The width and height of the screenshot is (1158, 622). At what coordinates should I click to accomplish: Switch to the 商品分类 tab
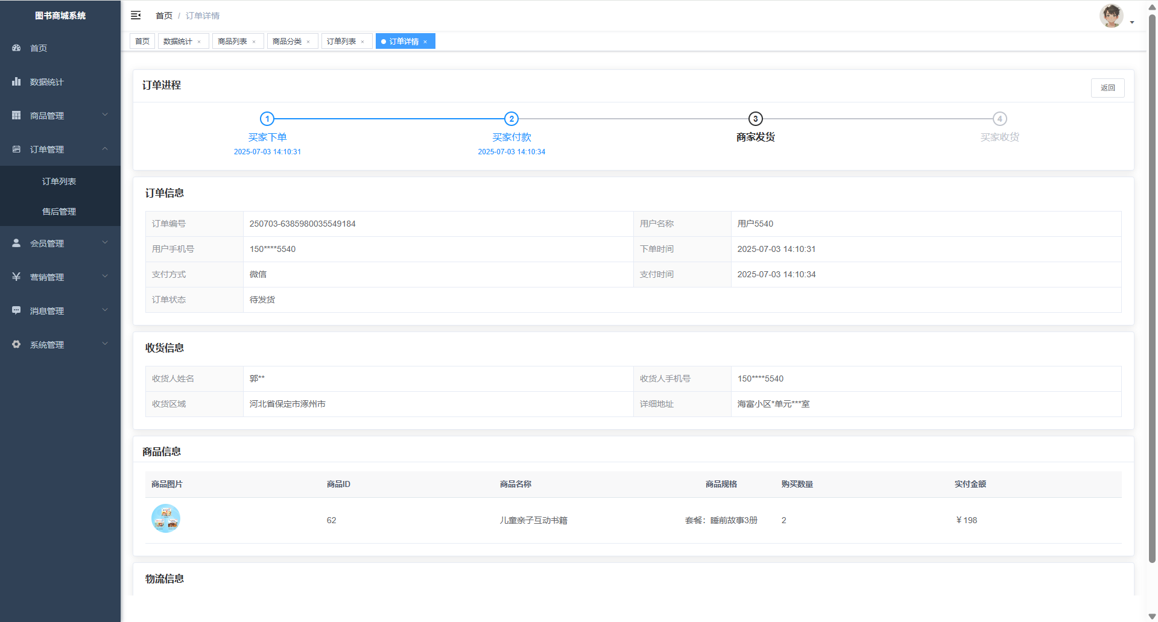tap(287, 42)
